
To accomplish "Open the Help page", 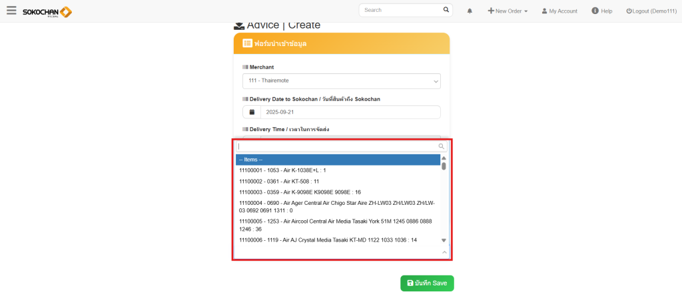I will [601, 11].
